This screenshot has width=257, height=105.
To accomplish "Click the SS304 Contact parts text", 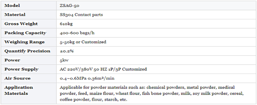I will pos(81,15).
